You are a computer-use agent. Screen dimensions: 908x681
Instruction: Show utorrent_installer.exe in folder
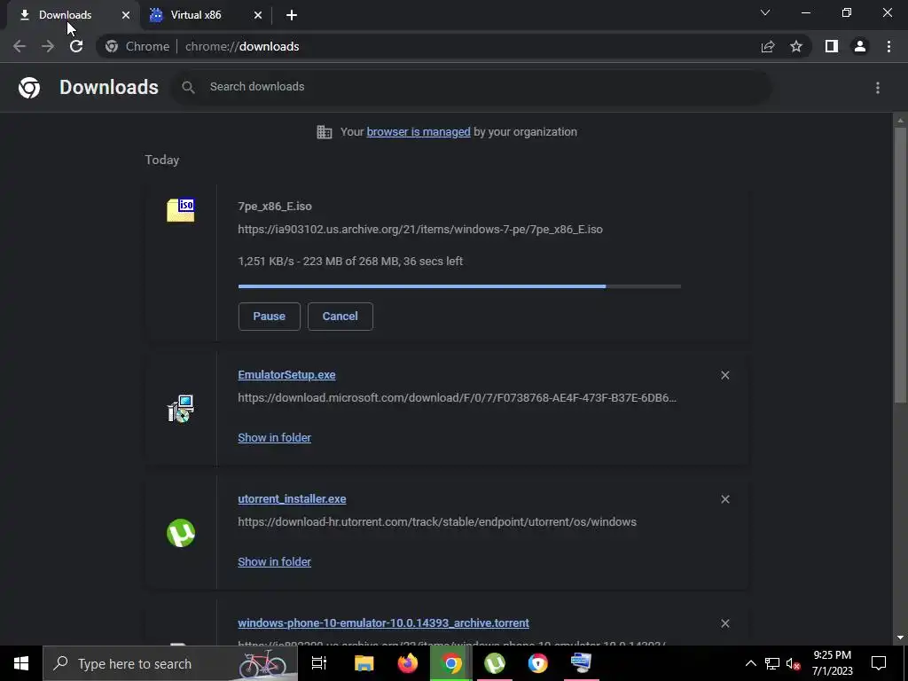(x=275, y=561)
